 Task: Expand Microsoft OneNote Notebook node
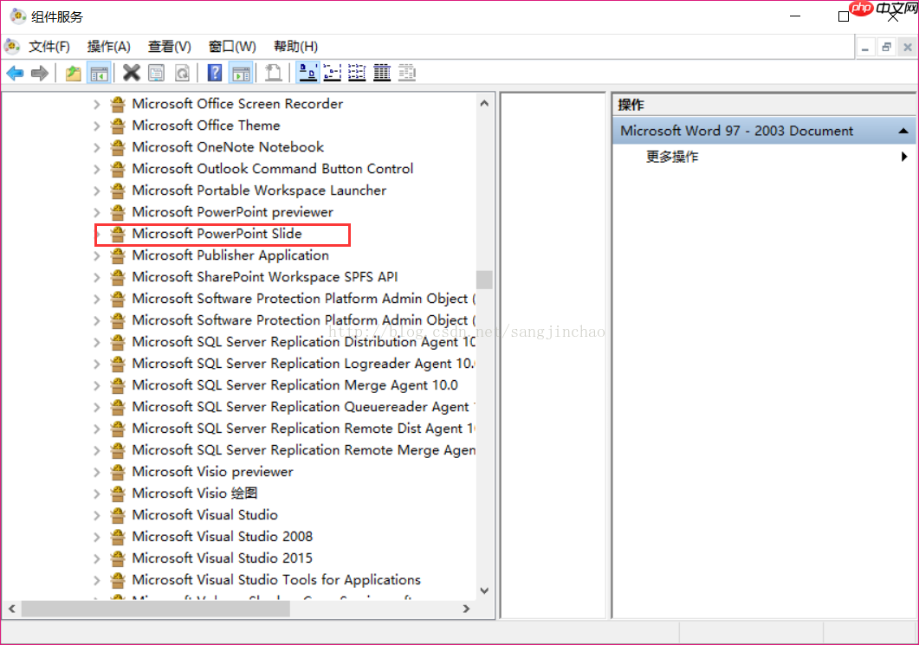[97, 148]
